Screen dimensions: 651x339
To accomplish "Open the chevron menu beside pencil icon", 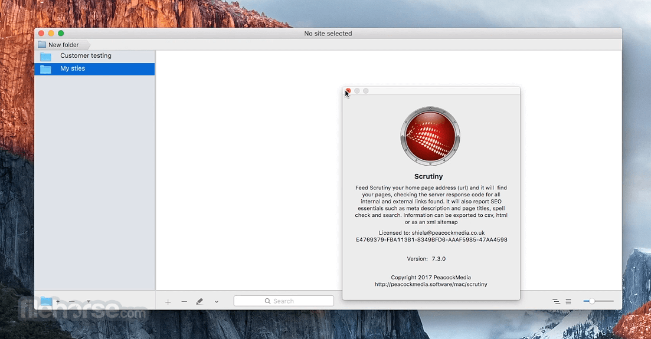I will point(216,302).
